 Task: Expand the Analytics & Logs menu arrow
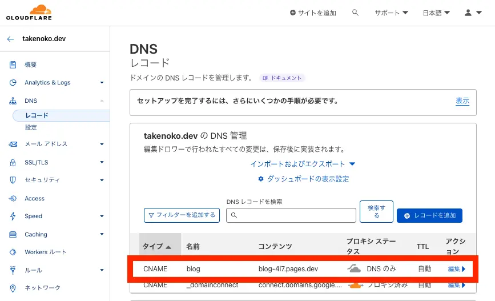pos(102,82)
